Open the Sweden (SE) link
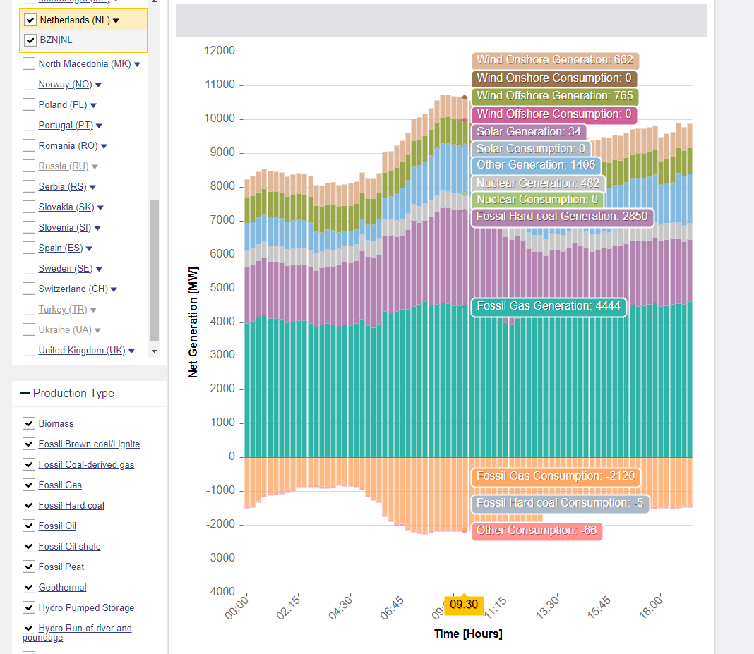This screenshot has height=654, width=754. point(66,268)
